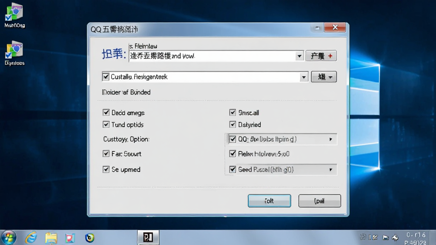Open File Explorer folder on taskbar

point(51,238)
